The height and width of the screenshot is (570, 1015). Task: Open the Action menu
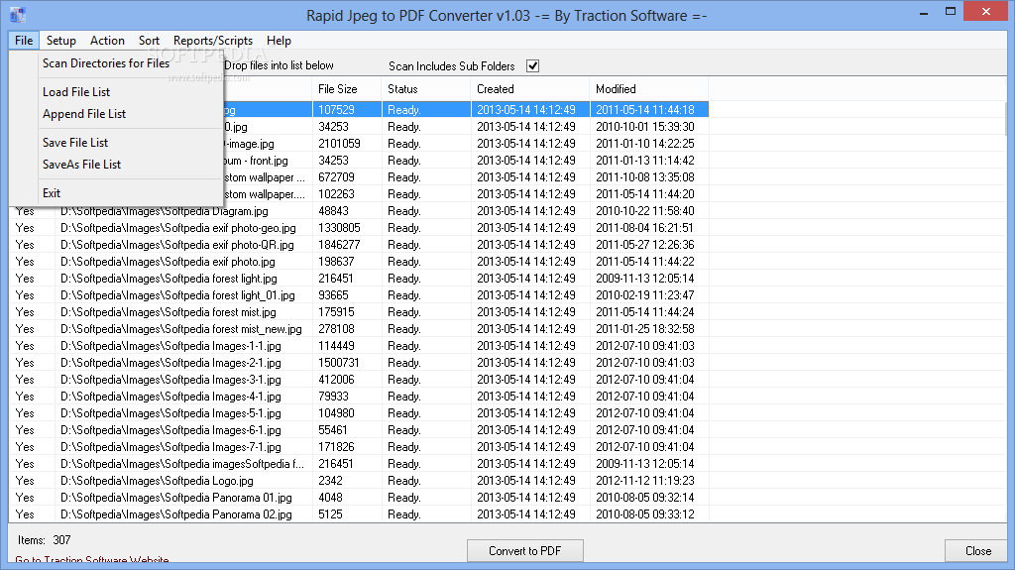pyautogui.click(x=107, y=41)
